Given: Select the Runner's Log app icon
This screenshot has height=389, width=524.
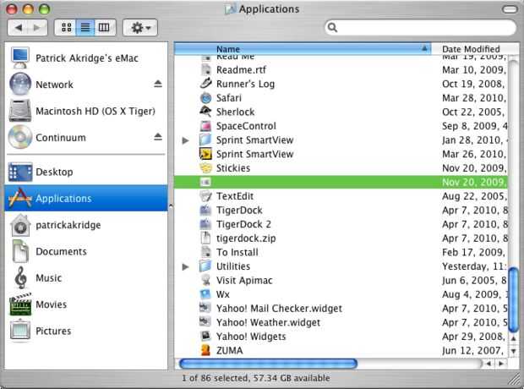Looking at the screenshot, I should point(206,84).
